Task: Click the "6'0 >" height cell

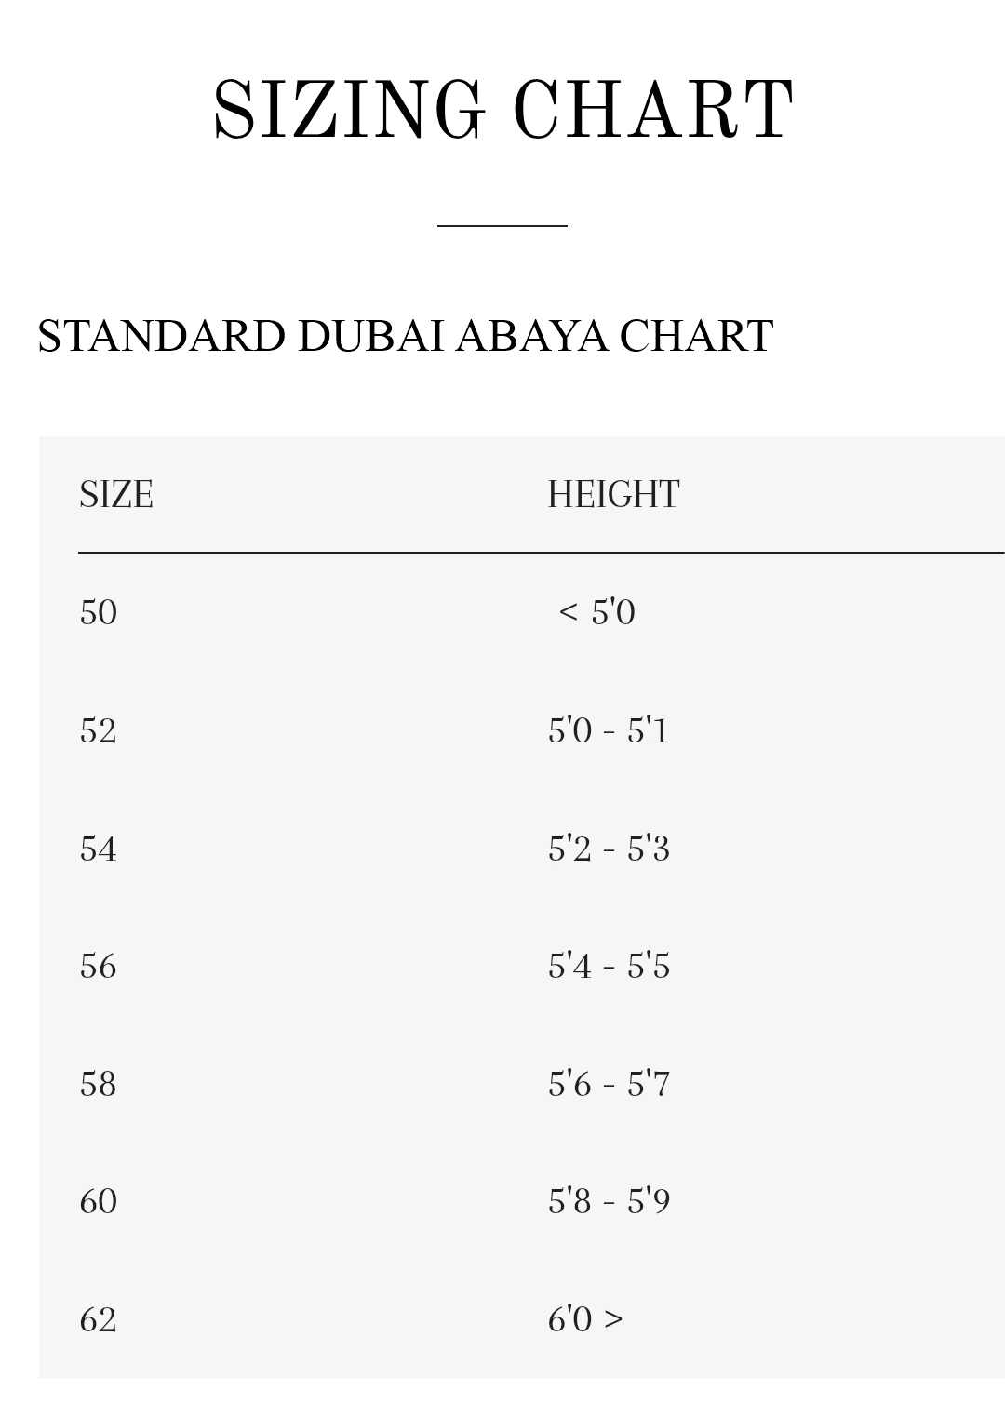Action: pos(585,1319)
